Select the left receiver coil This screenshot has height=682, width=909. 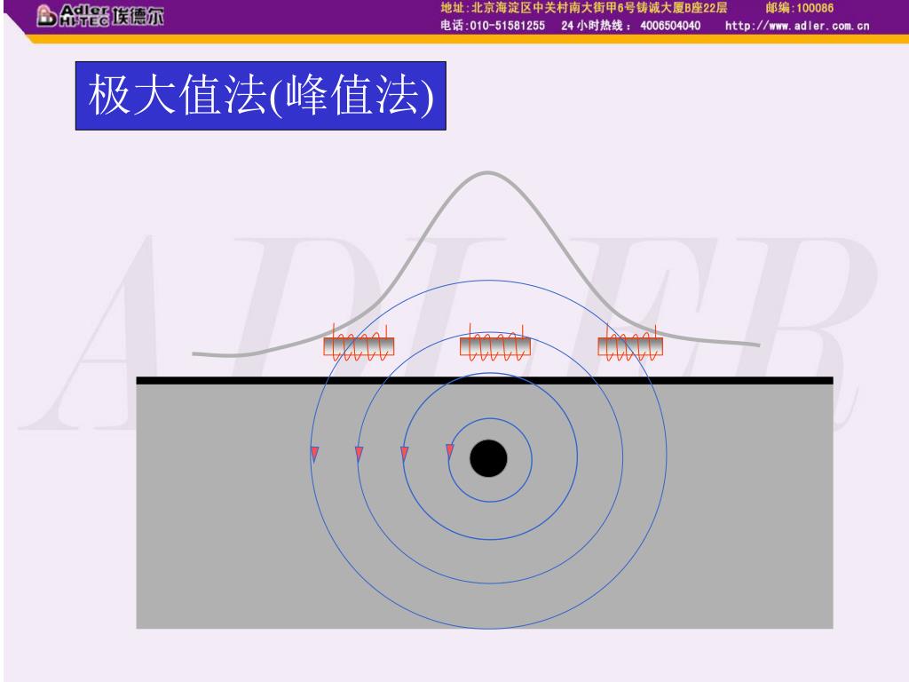point(359,345)
